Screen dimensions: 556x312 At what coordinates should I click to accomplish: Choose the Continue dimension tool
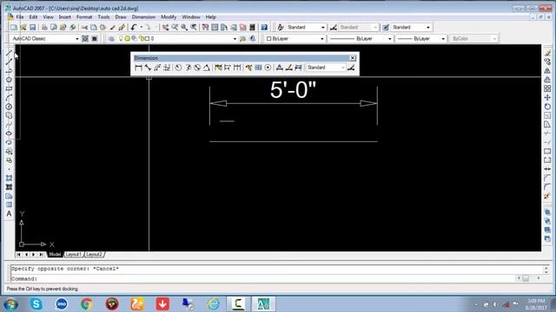(237, 68)
